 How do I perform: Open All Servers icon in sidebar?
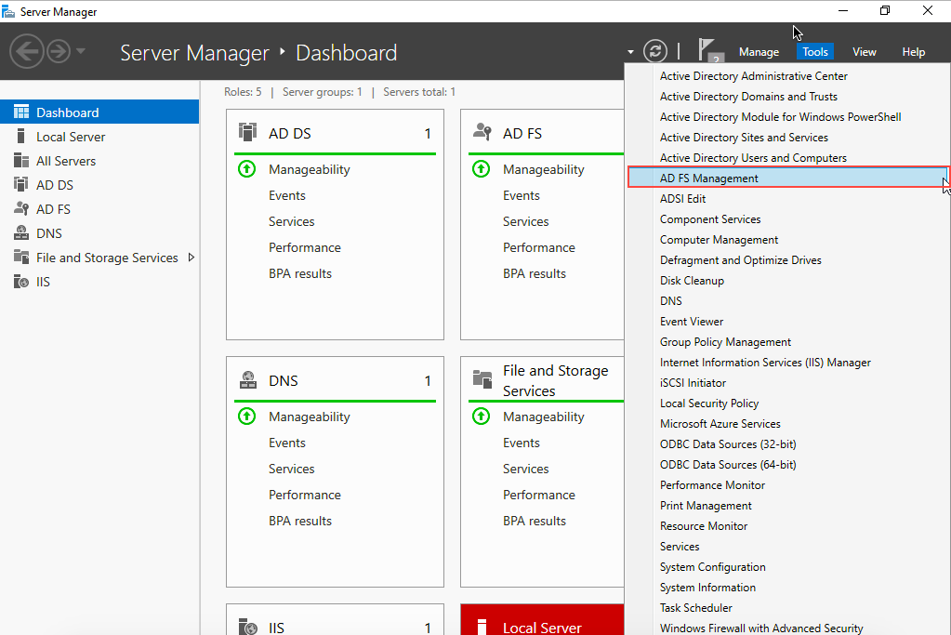[21, 161]
